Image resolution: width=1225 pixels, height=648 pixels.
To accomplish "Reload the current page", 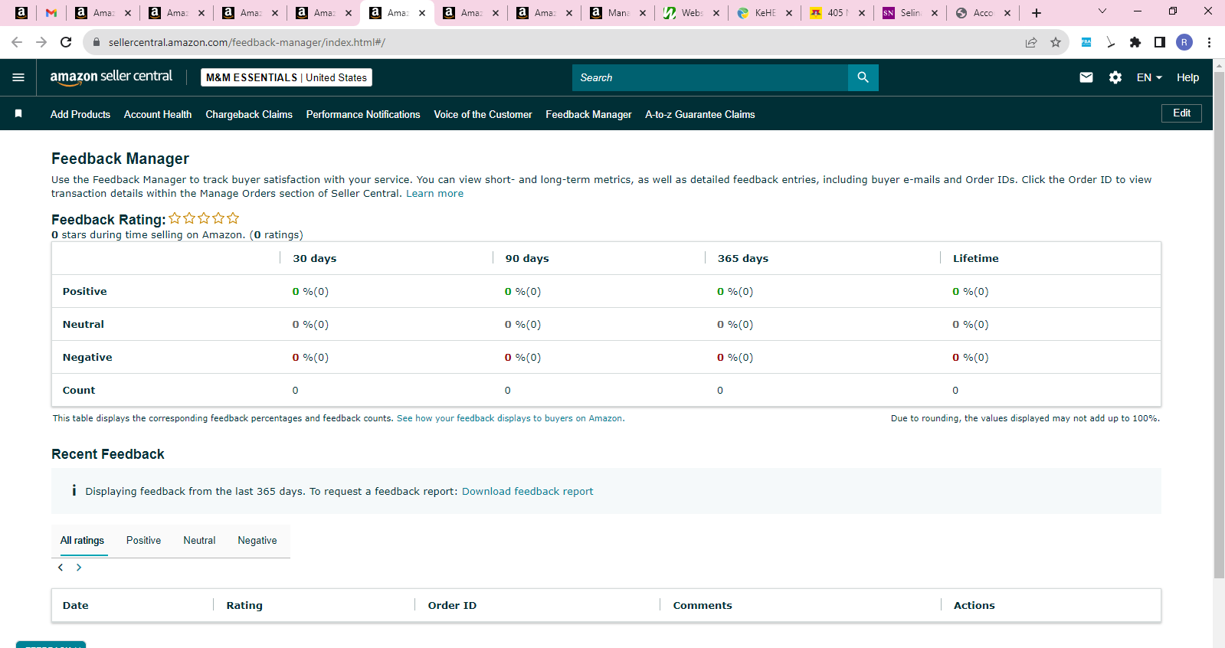I will click(67, 42).
